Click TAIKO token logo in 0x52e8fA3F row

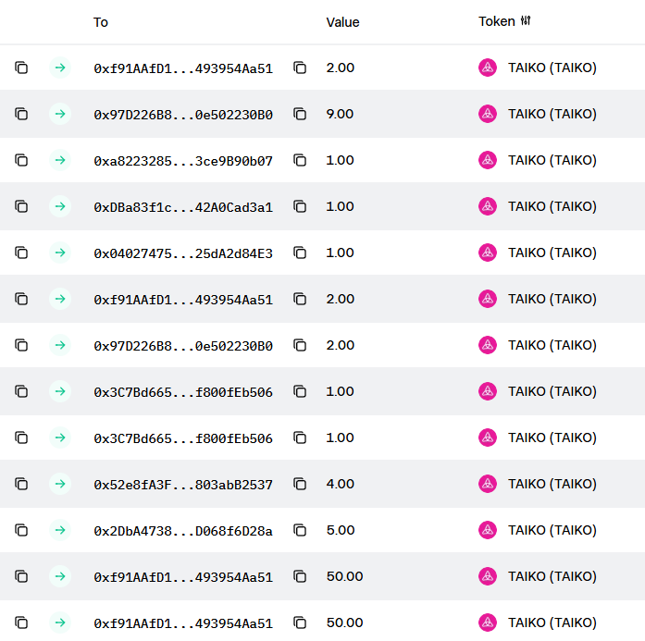click(488, 484)
